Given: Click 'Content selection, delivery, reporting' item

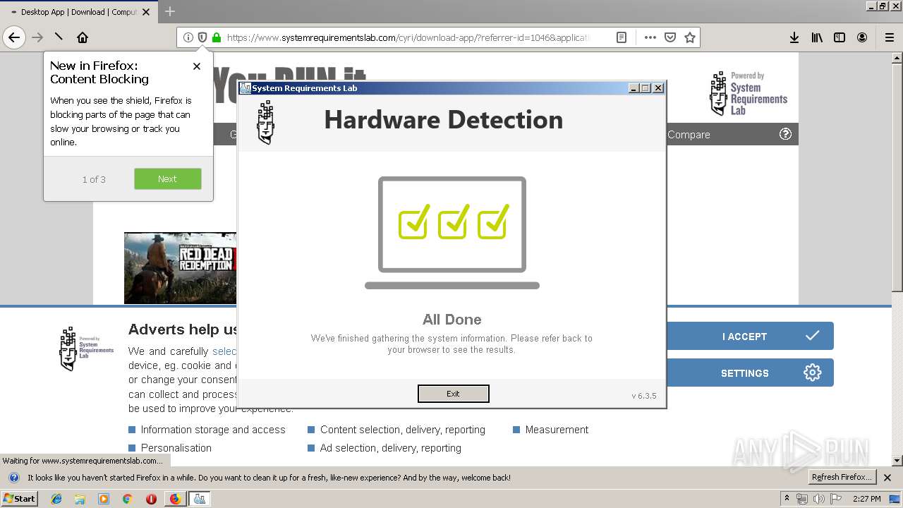Looking at the screenshot, I should [x=402, y=429].
